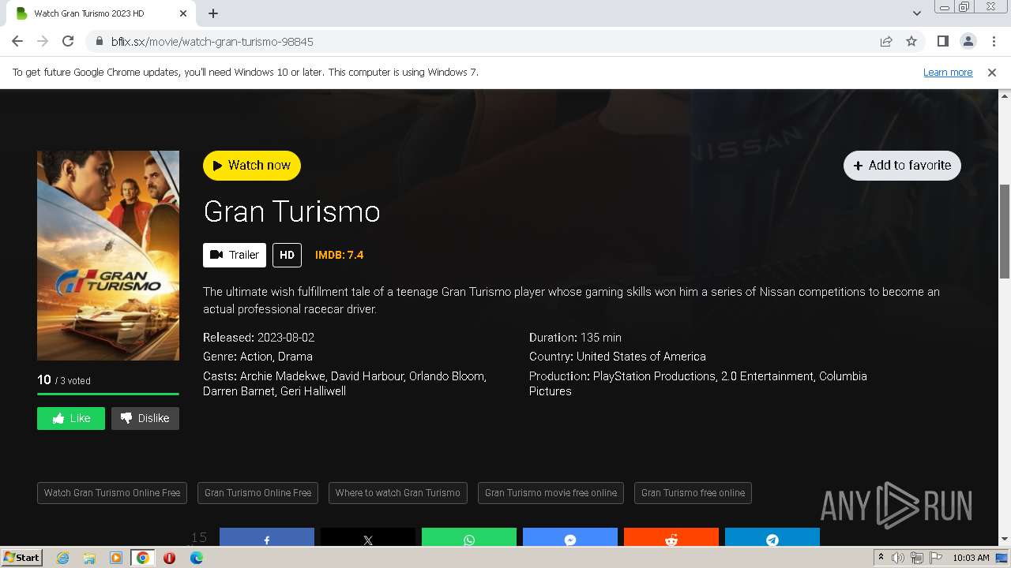Click the Watch now button
The image size is (1011, 568).
click(252, 166)
